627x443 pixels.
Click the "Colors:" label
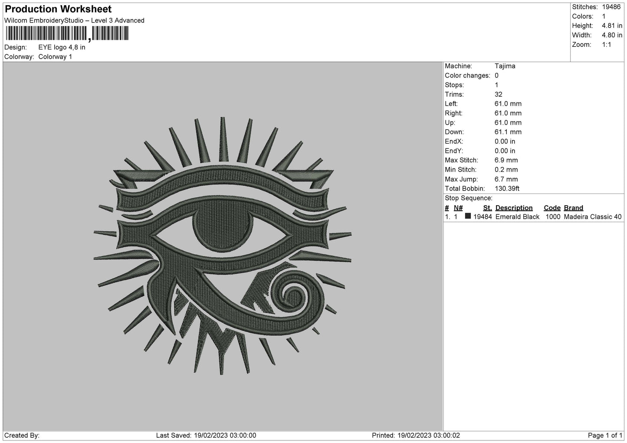(x=583, y=16)
